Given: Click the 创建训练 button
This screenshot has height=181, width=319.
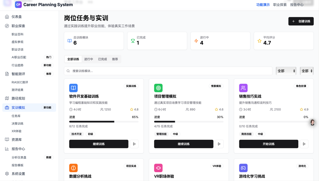Looking at the screenshot, I should pos(301,21).
